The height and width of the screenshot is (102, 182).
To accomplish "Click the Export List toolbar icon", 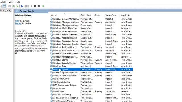I will click(17, 6).
